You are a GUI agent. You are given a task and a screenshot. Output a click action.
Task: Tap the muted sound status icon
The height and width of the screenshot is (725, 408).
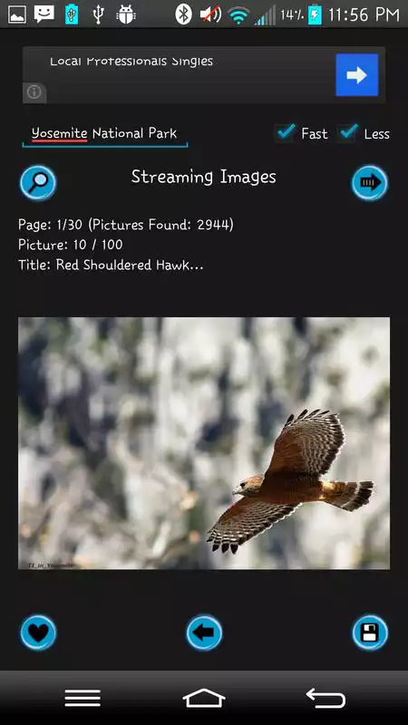pos(210,14)
